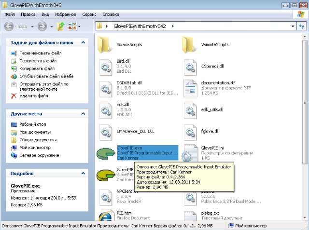This screenshot has height=230, width=309.
Task: Select the pielog.txt file icon
Action: tap(190, 216)
